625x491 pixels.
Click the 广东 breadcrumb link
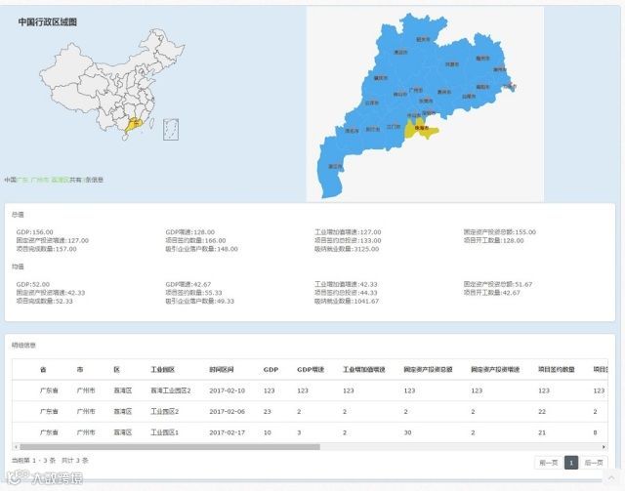[22, 180]
